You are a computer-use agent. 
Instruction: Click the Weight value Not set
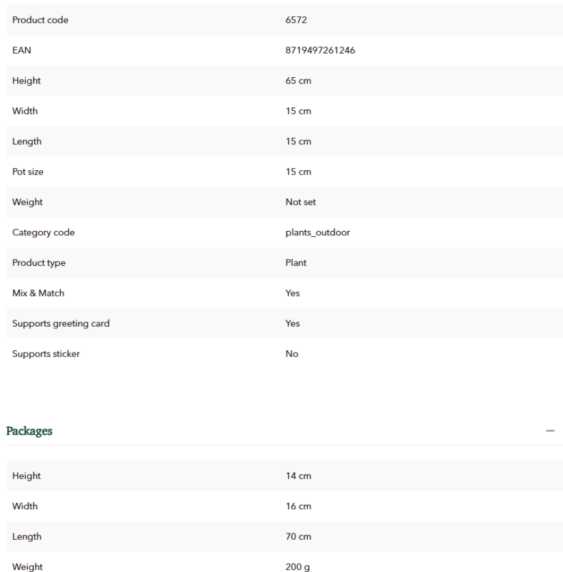click(x=301, y=202)
